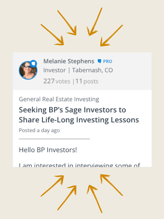Open the Melanie Stephens name link
The image size is (164, 219).
click(69, 61)
